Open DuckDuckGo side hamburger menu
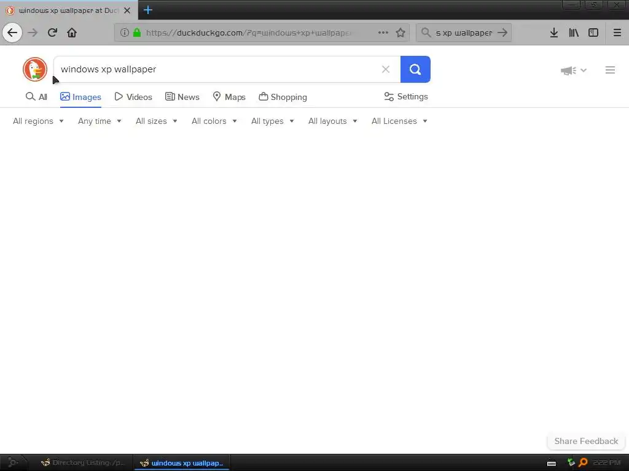Viewport: 629px width, 471px height. (x=610, y=70)
